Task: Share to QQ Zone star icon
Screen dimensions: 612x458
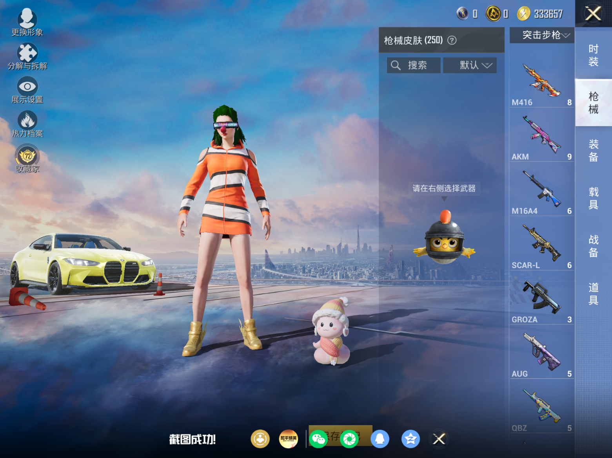Action: click(410, 439)
